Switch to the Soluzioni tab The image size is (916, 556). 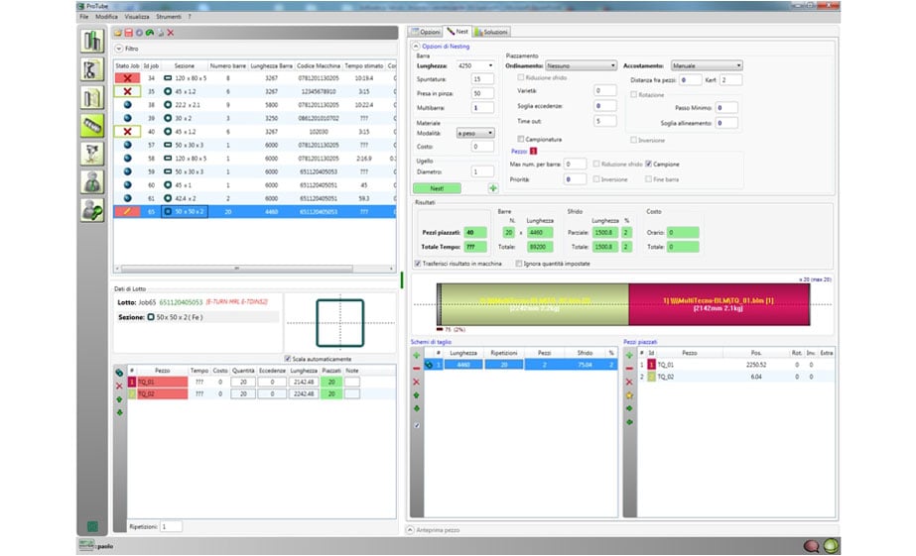(x=491, y=33)
